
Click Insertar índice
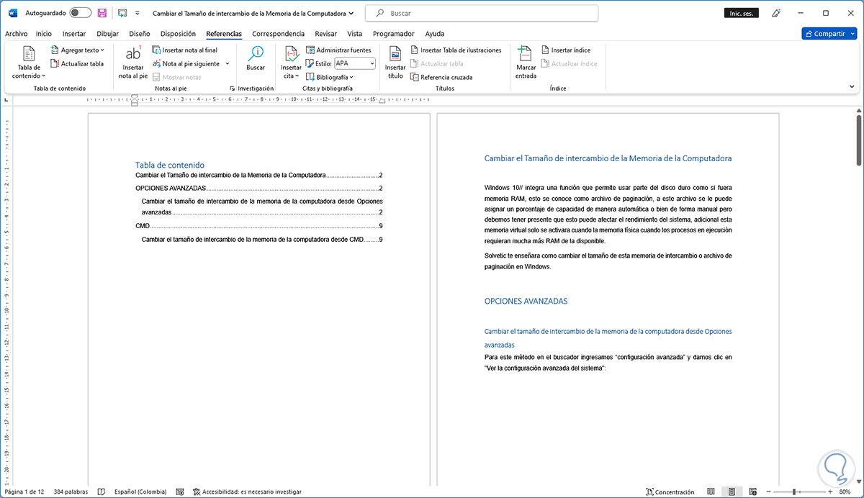click(x=566, y=50)
